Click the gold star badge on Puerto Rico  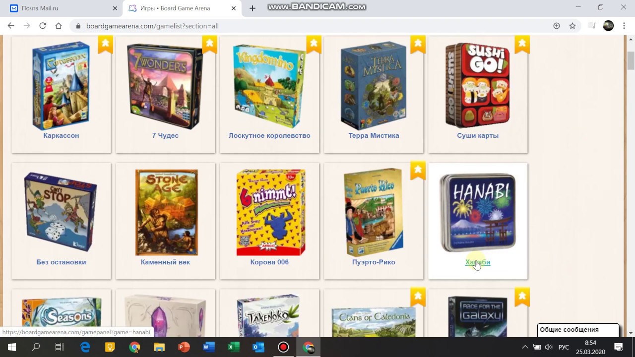point(418,171)
